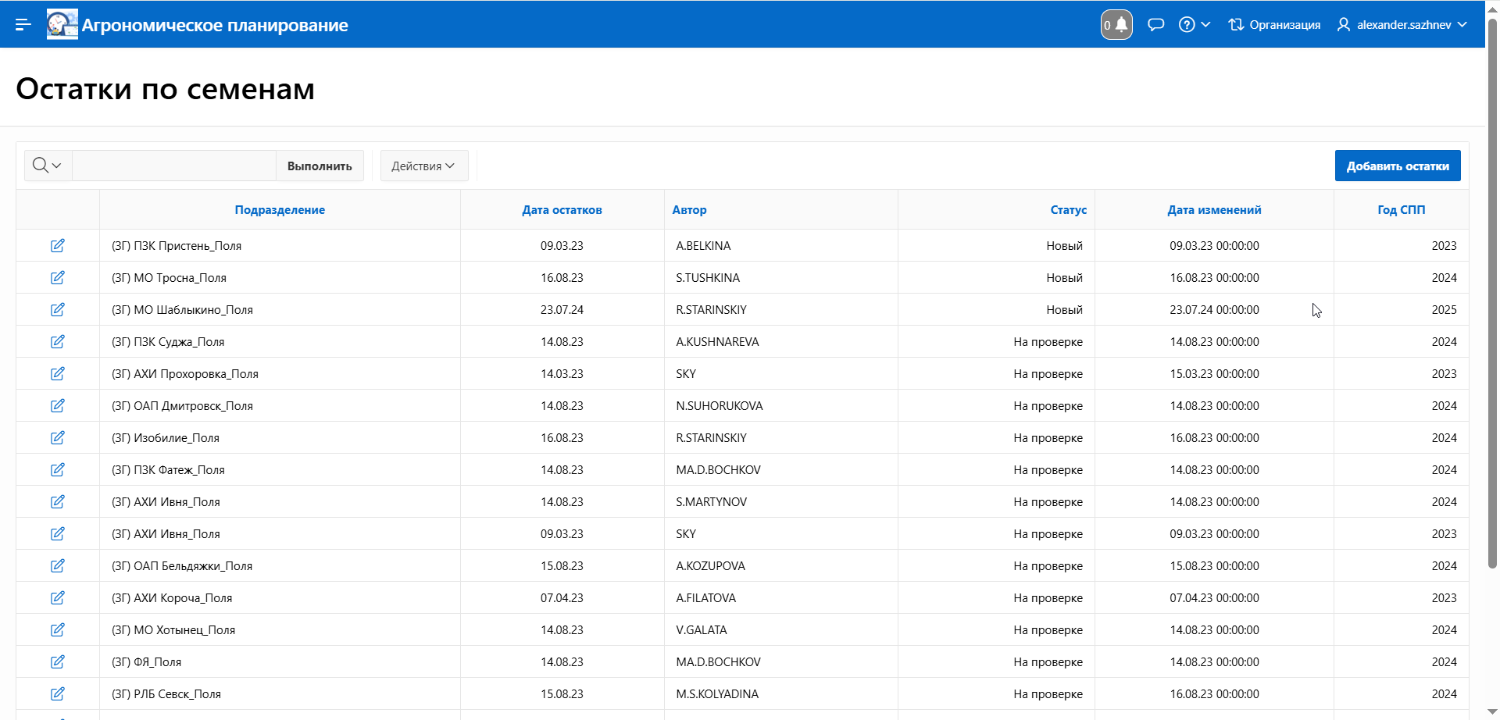The width and height of the screenshot is (1500, 720).
Task: Open the hamburger navigation menu
Action: click(x=23, y=25)
